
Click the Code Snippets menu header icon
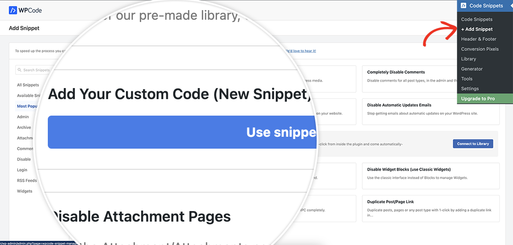pyautogui.click(x=463, y=6)
